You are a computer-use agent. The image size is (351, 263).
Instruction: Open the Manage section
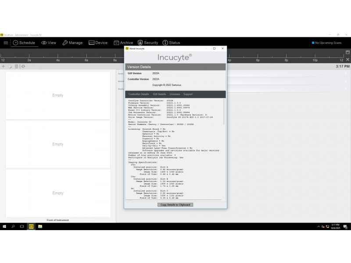click(72, 43)
